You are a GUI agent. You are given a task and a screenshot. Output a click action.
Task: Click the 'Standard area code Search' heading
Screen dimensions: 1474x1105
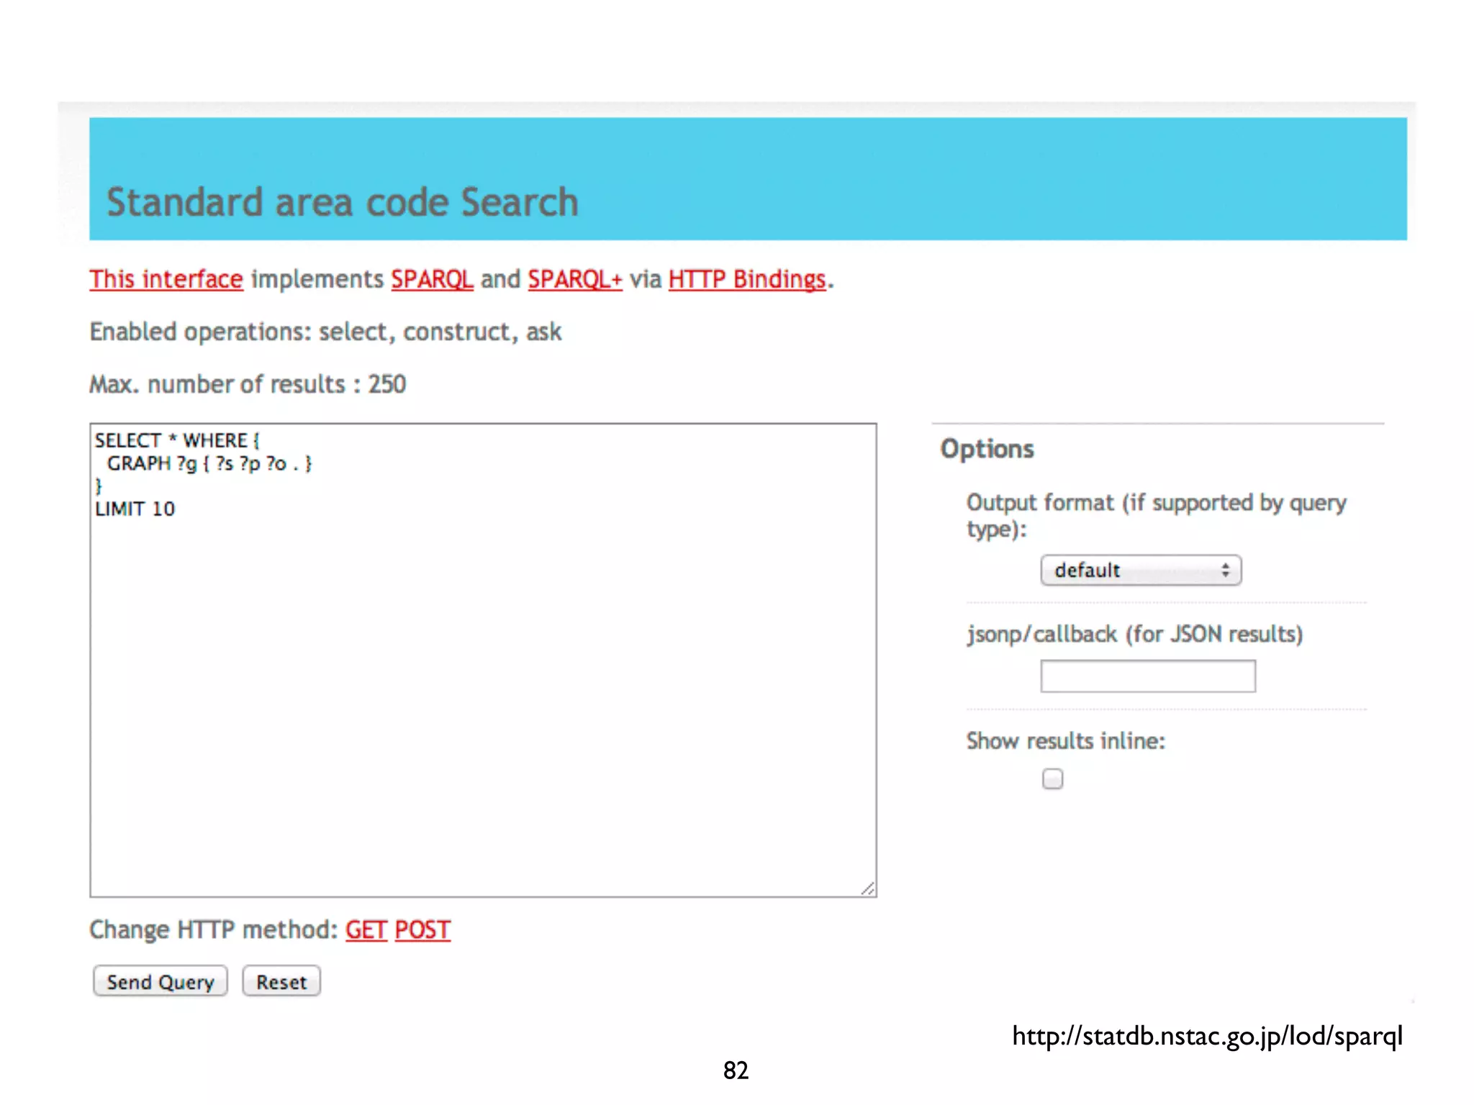[343, 202]
